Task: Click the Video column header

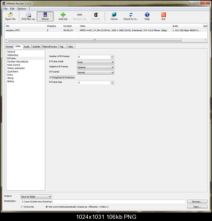Action: point(125,26)
